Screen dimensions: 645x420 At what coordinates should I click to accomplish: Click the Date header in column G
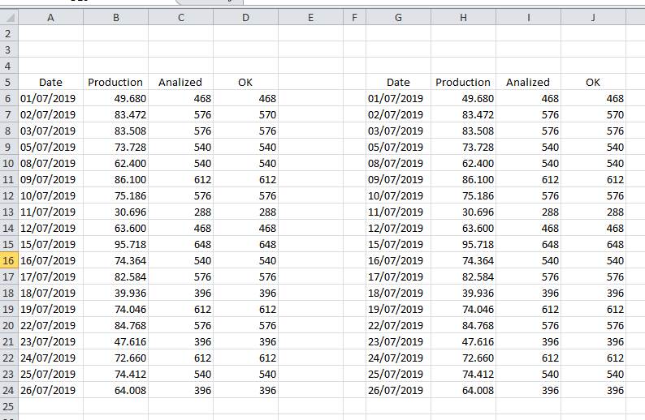click(x=398, y=82)
